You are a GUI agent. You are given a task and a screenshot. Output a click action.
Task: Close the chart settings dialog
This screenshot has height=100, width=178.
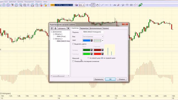tap(125, 24)
